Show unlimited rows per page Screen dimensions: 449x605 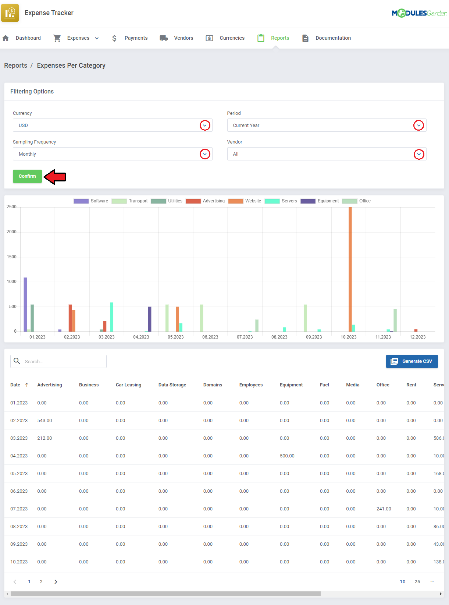click(432, 582)
